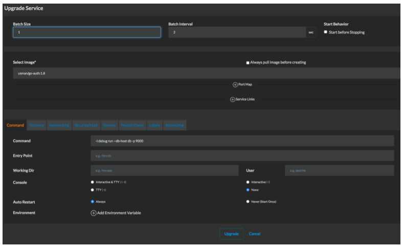Viewport: 403px width, 247px height.
Task: Click the Entry Point input field
Action: click(242, 156)
